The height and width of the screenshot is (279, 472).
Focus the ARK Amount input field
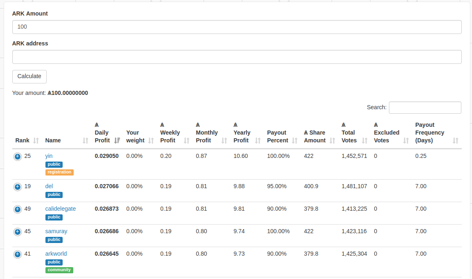237,27
